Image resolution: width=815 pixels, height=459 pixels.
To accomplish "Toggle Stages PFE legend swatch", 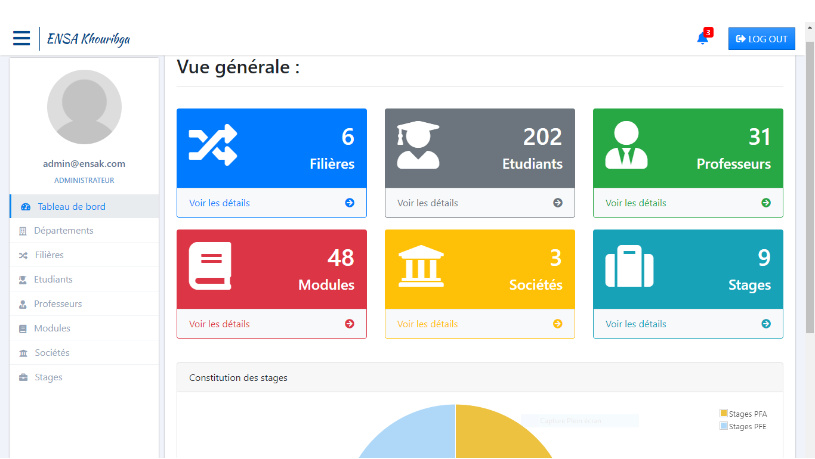I will [724, 426].
